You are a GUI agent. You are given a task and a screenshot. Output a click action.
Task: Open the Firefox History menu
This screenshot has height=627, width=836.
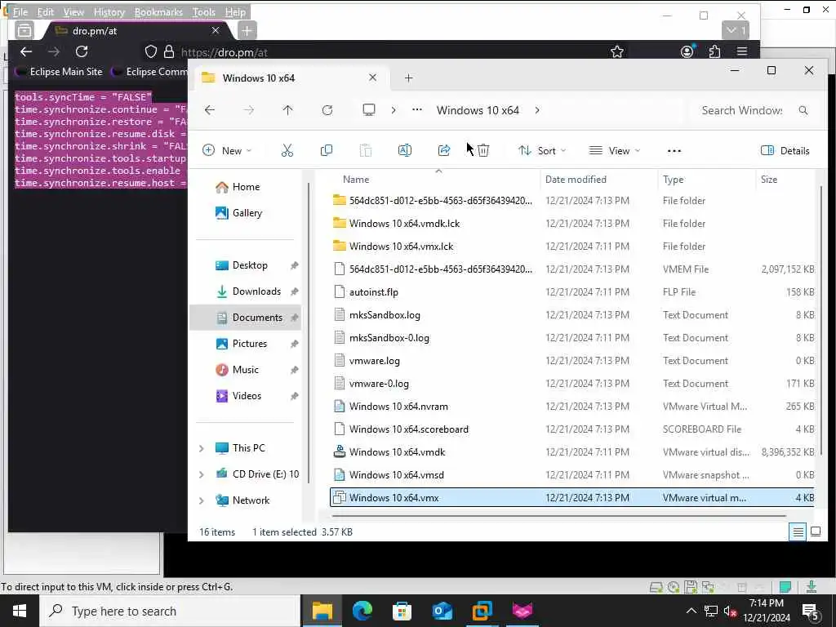(x=109, y=11)
